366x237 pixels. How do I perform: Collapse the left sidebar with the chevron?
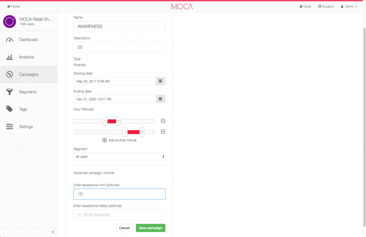(53, 232)
